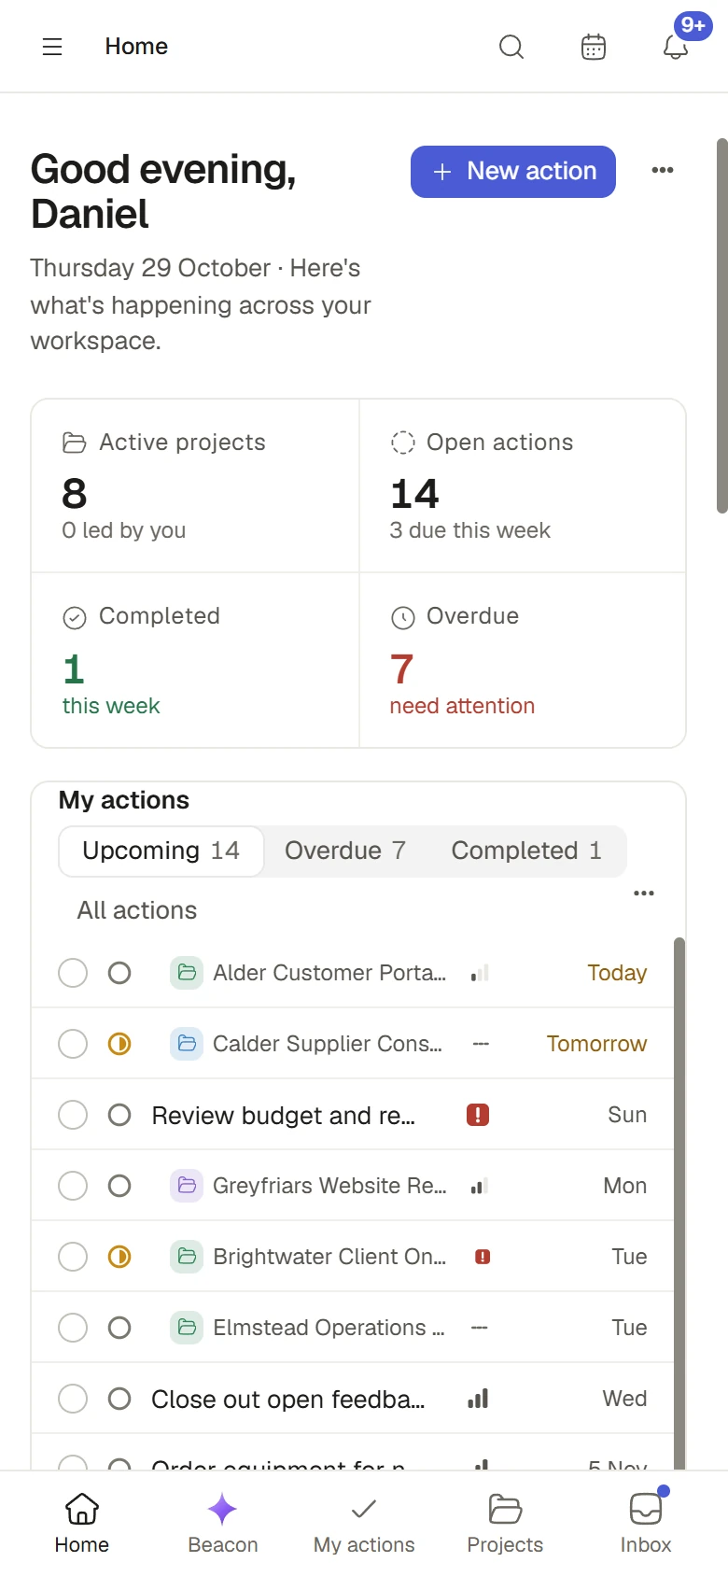The height and width of the screenshot is (1576, 728).
Task: Open the Overdue need attention card
Action: 523,660
